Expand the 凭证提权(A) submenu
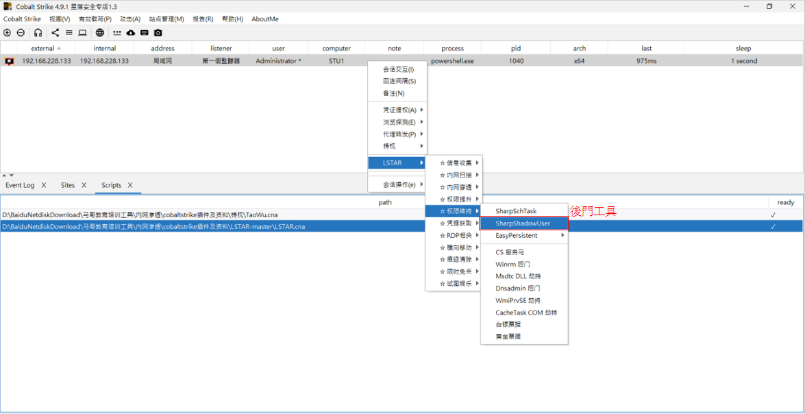 398,110
